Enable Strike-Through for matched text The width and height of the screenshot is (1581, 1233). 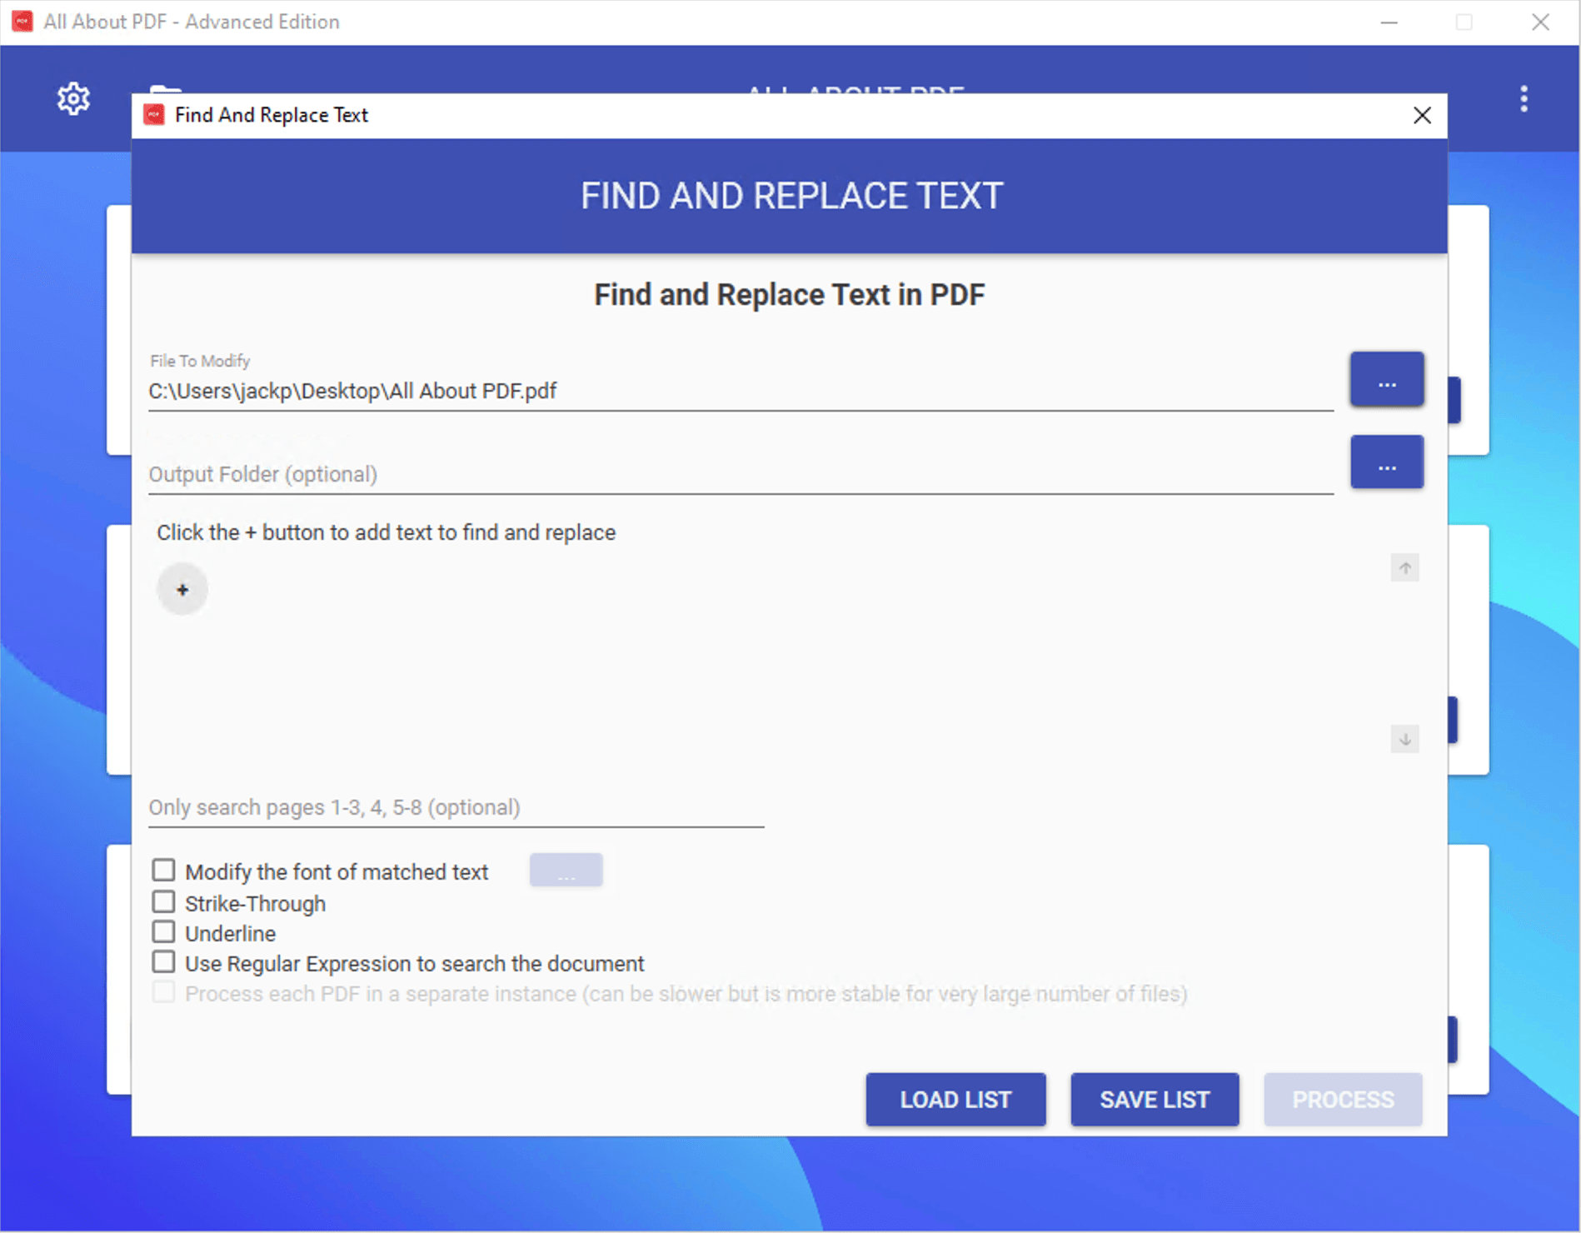point(163,901)
